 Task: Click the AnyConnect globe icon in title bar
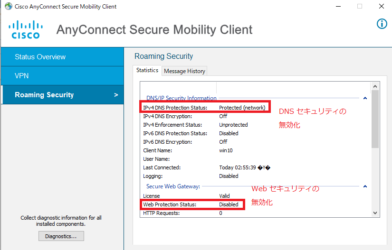pyautogui.click(x=9, y=6)
